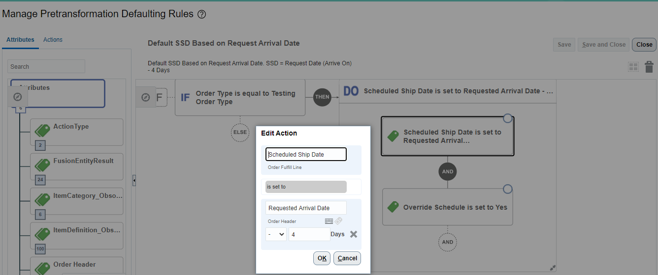The width and height of the screenshot is (658, 275).
Task: Click the DO header for Scheduled Ship Date
Action: [x=448, y=91]
